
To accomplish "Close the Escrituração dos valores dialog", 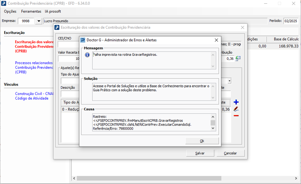I will 243,28.
